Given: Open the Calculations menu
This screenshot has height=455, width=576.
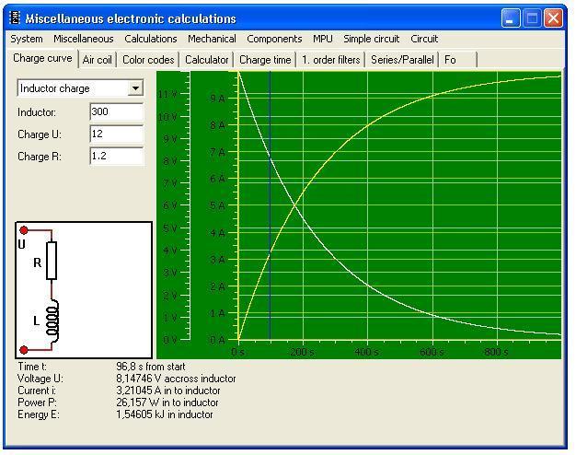Looking at the screenshot, I should click(151, 39).
